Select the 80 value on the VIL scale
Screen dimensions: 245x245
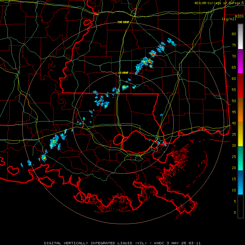click(x=234, y=34)
